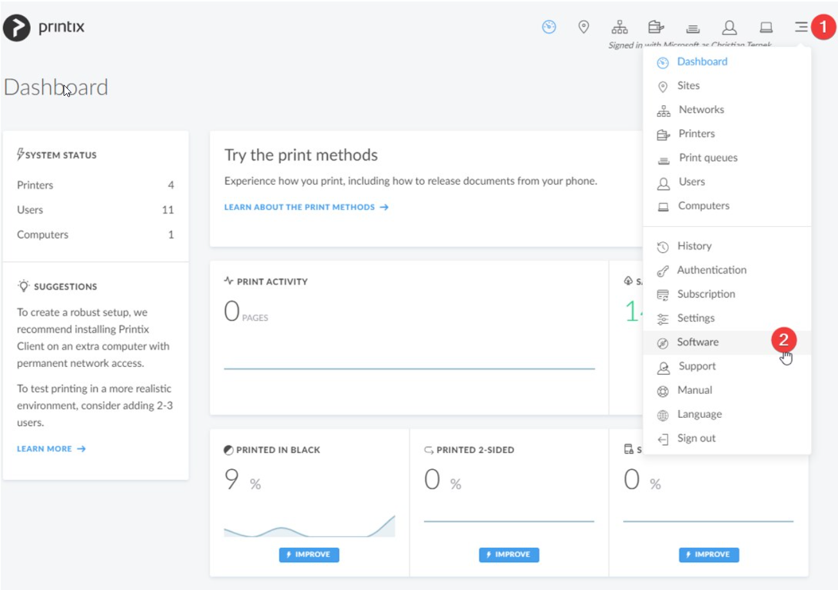
Task: Choose Settings in the menu
Action: 695,317
